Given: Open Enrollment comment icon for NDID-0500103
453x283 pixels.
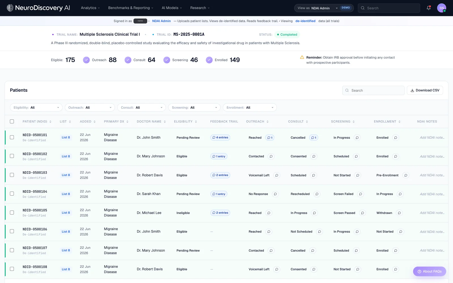Looking at the screenshot, I should [x=406, y=175].
